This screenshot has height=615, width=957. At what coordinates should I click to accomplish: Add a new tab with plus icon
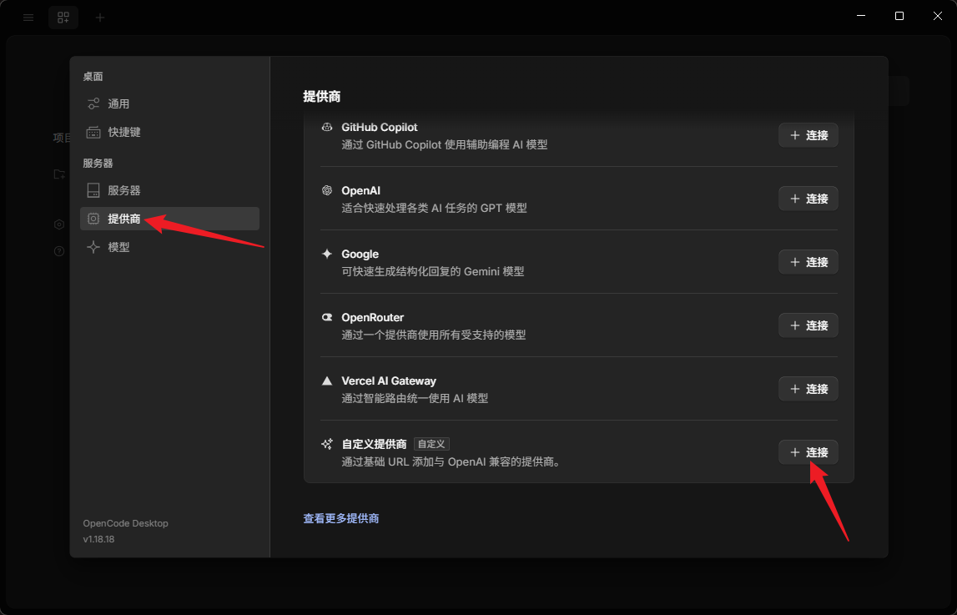pyautogui.click(x=100, y=17)
